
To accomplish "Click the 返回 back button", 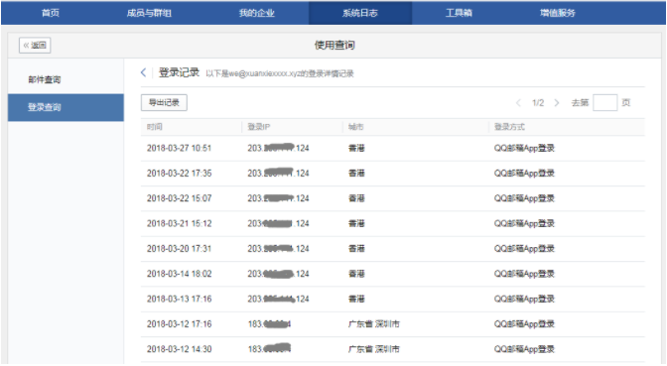I will coord(35,45).
